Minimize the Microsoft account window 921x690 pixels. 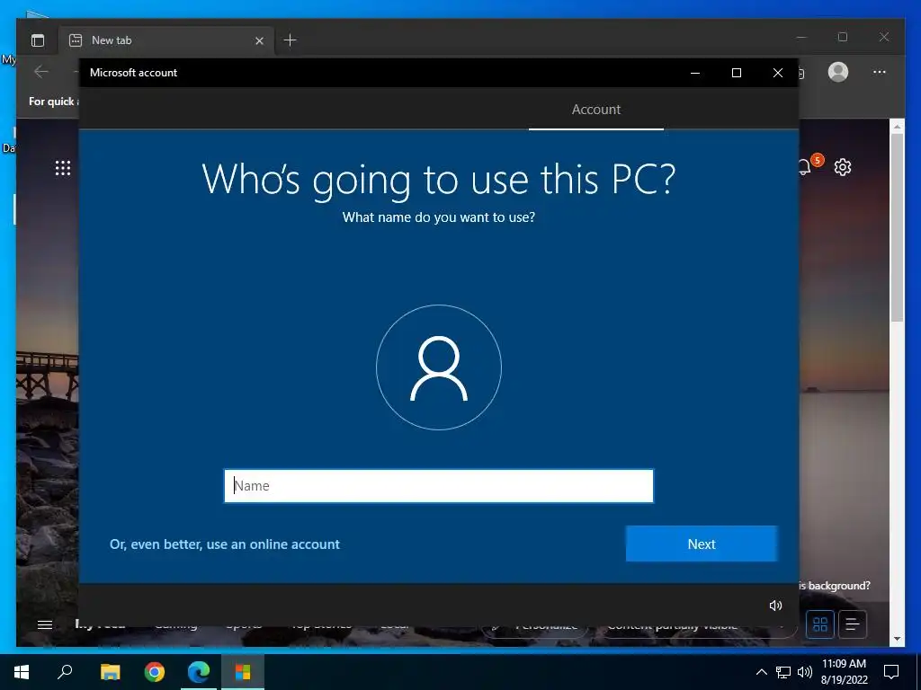[695, 73]
